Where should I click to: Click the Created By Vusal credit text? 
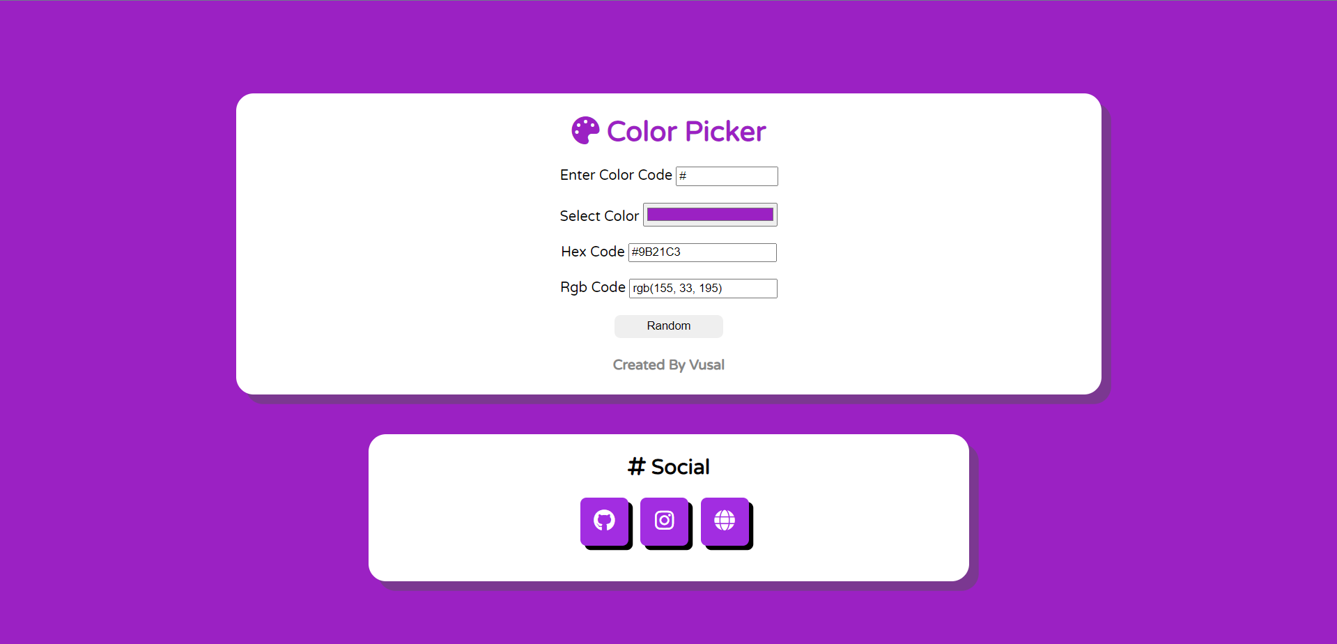668,365
